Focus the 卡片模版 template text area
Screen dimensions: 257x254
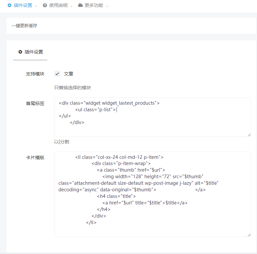click(x=152, y=194)
